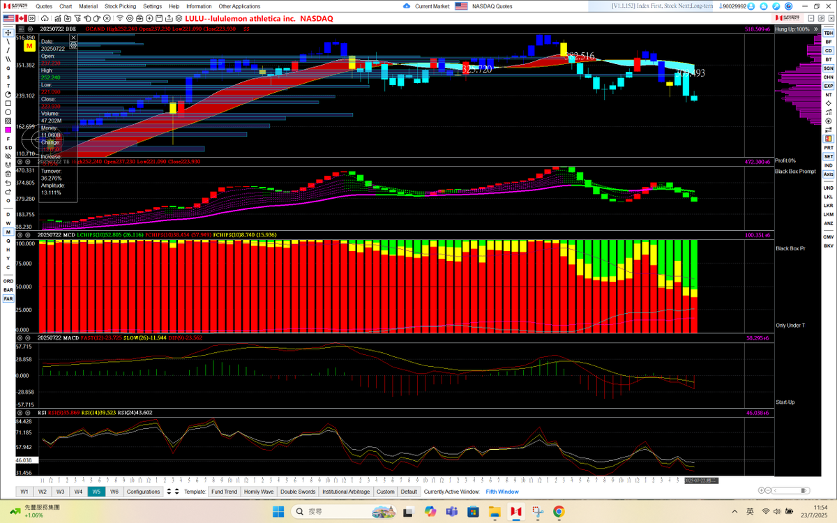
Task: Select the circle drawing tool
Action: 8,112
